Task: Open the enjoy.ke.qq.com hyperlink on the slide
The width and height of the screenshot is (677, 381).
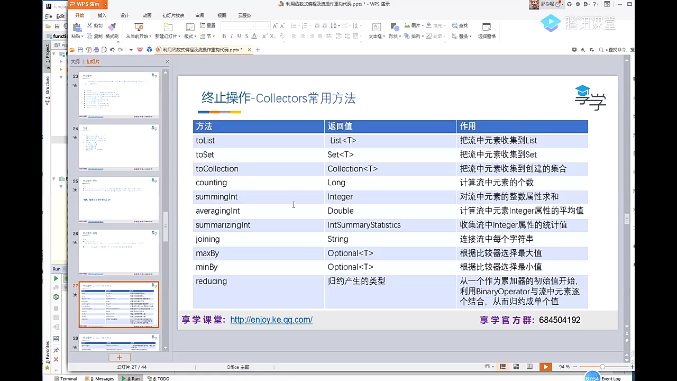Action: pos(271,320)
